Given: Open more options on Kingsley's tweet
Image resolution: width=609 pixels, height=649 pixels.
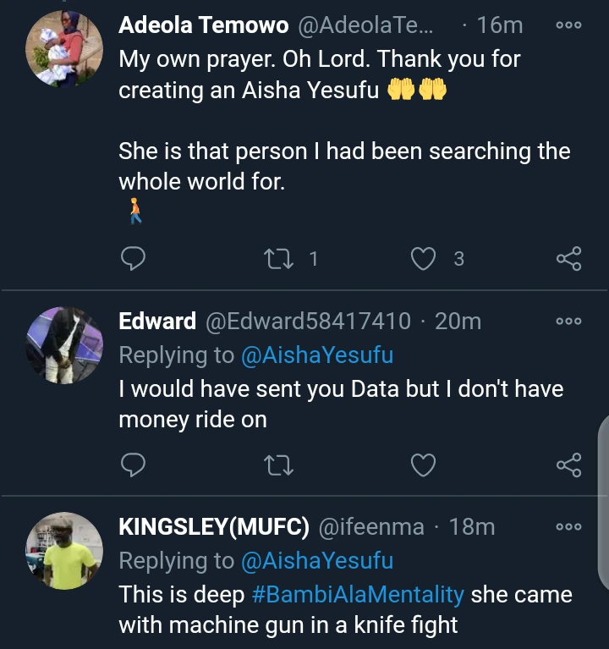Looking at the screenshot, I should coord(568,526).
